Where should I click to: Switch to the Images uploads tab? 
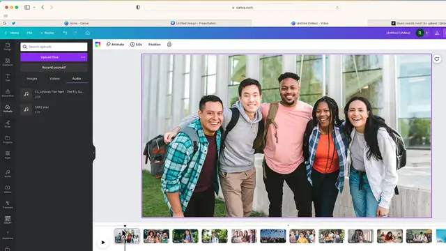[x=32, y=79]
